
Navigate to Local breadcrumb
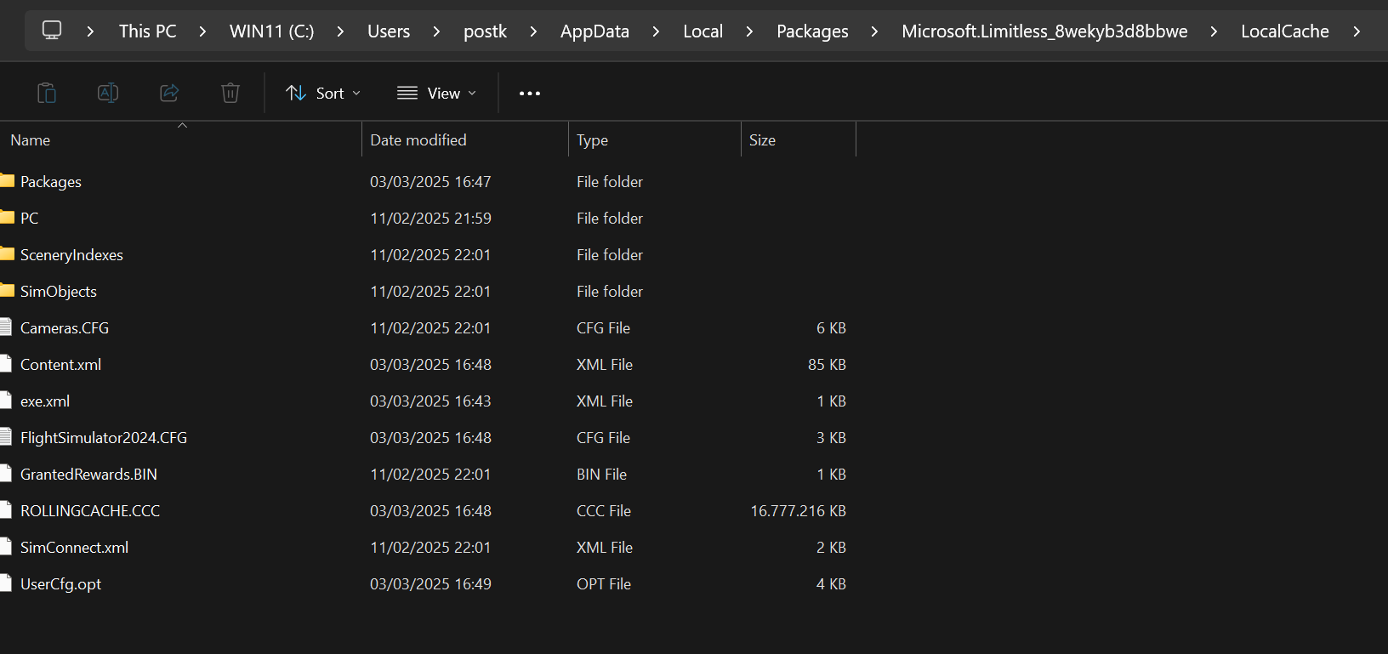click(x=703, y=31)
